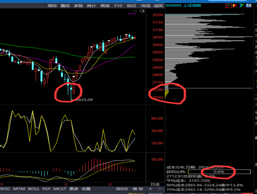Open the 日线 period selector
The width and height of the screenshot is (257, 194).
[155, 184]
